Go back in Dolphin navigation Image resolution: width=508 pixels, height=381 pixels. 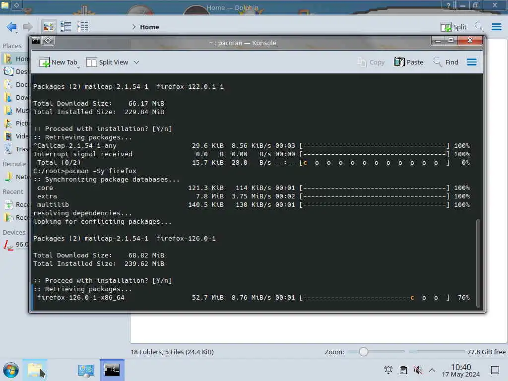(12, 27)
